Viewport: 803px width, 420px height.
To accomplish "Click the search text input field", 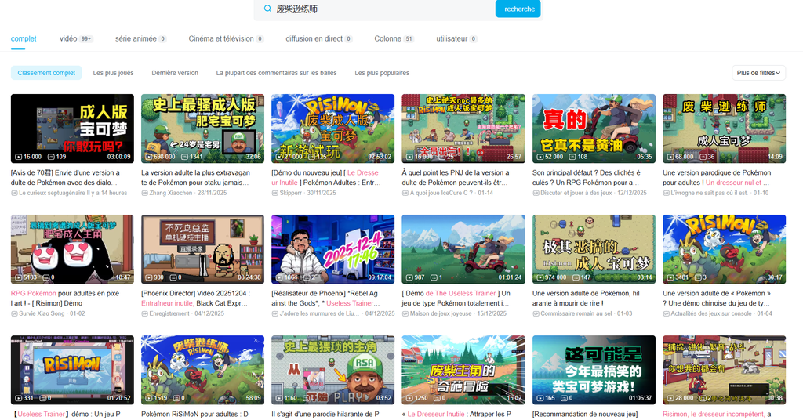I will point(376,9).
